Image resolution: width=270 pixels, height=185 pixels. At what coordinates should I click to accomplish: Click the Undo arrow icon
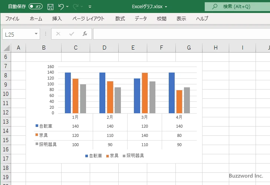[61, 7]
